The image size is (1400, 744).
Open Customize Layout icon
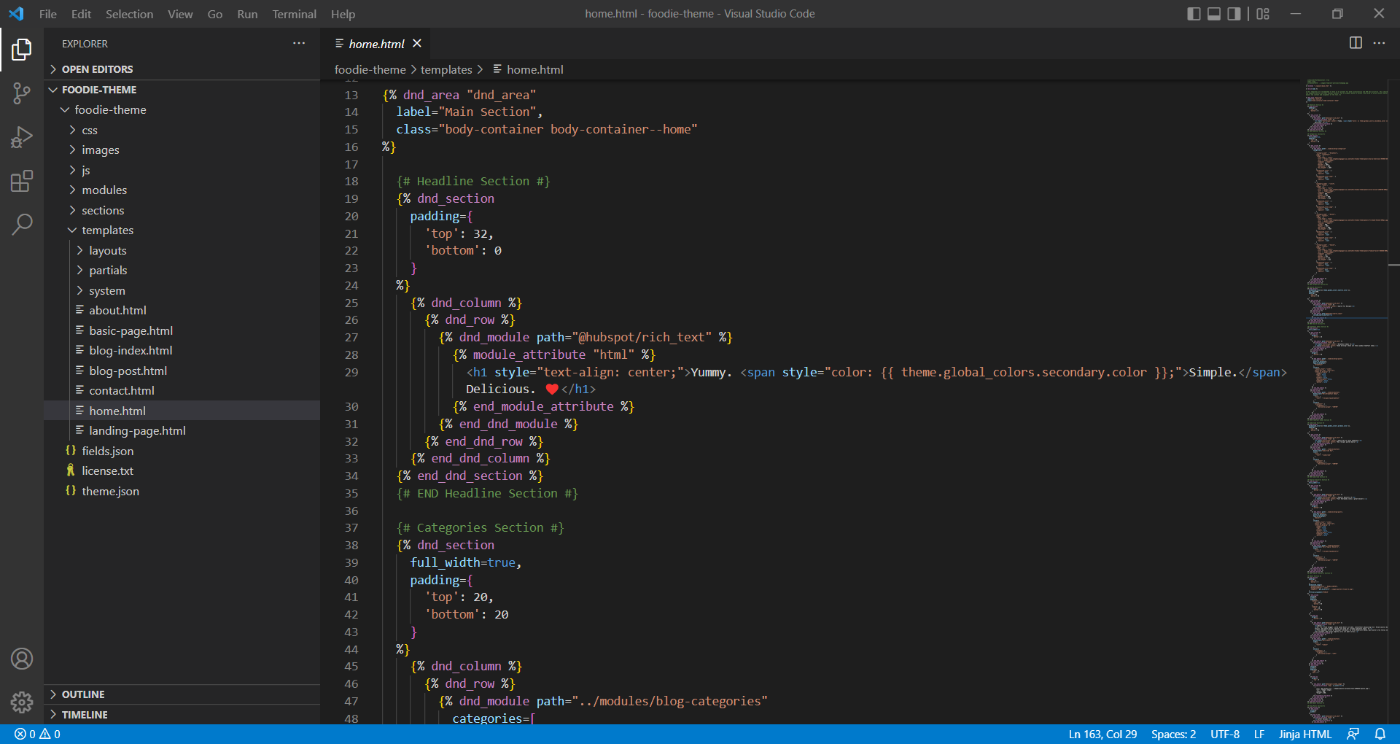pos(1263,14)
